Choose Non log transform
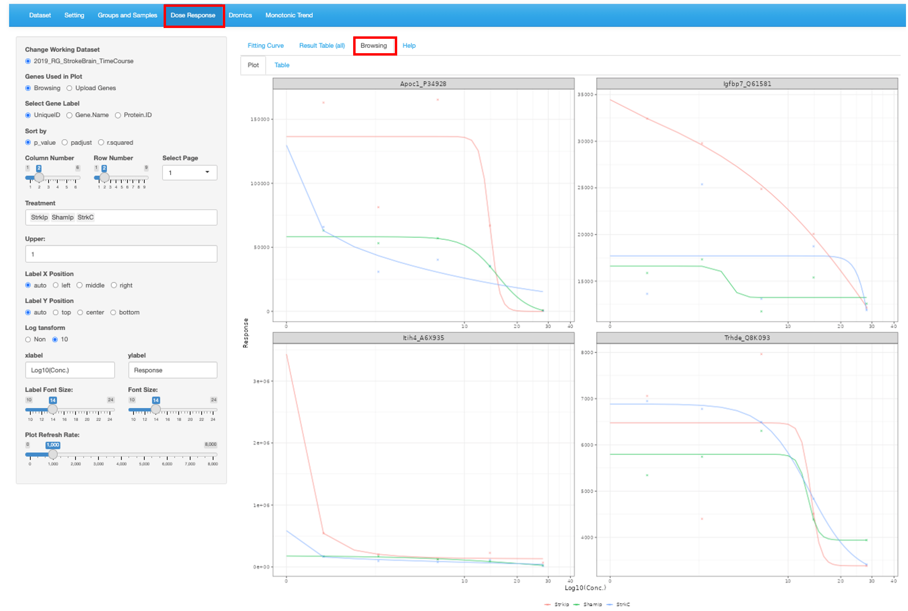908x611 pixels. click(x=28, y=339)
